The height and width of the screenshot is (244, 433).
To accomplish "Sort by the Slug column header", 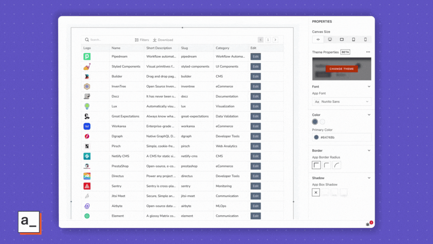I will tap(196, 48).
